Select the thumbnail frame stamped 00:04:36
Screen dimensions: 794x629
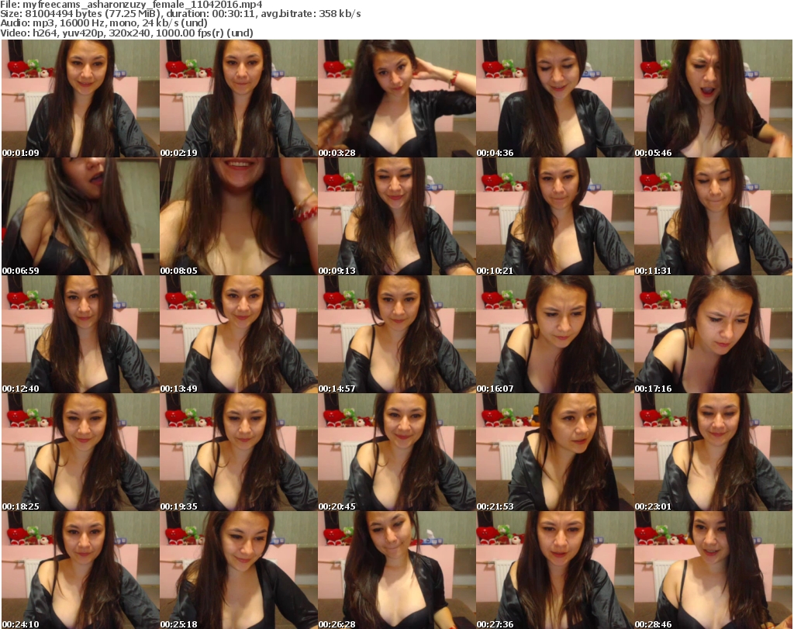[555, 98]
